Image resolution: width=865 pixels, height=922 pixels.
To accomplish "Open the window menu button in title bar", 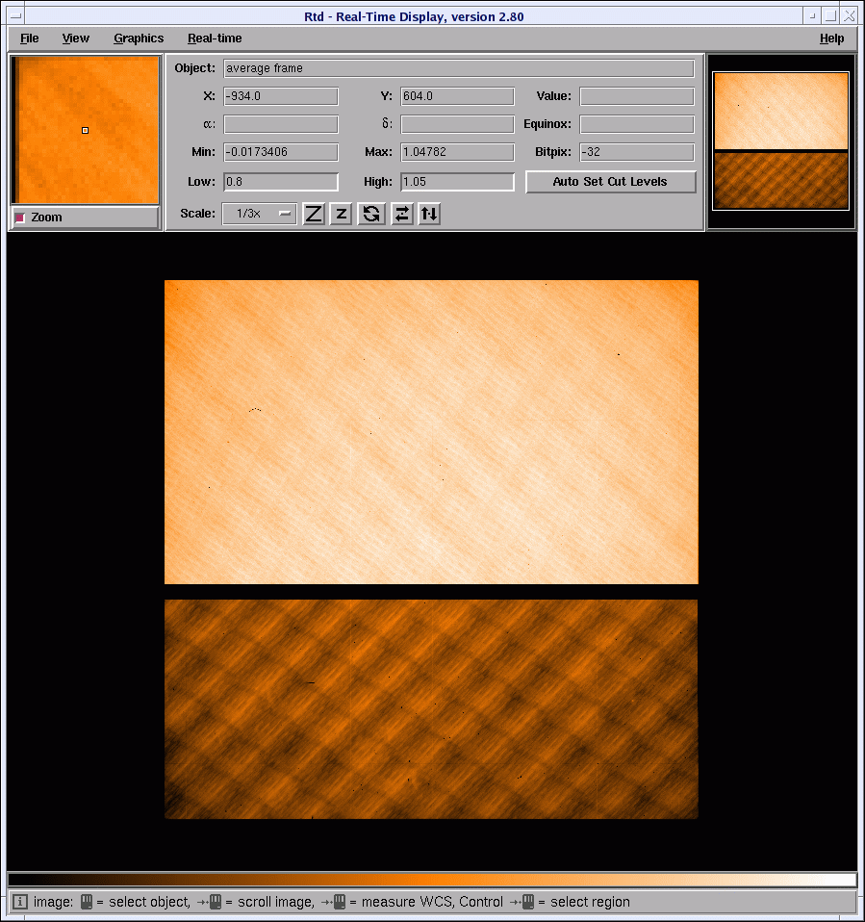I will (14, 15).
